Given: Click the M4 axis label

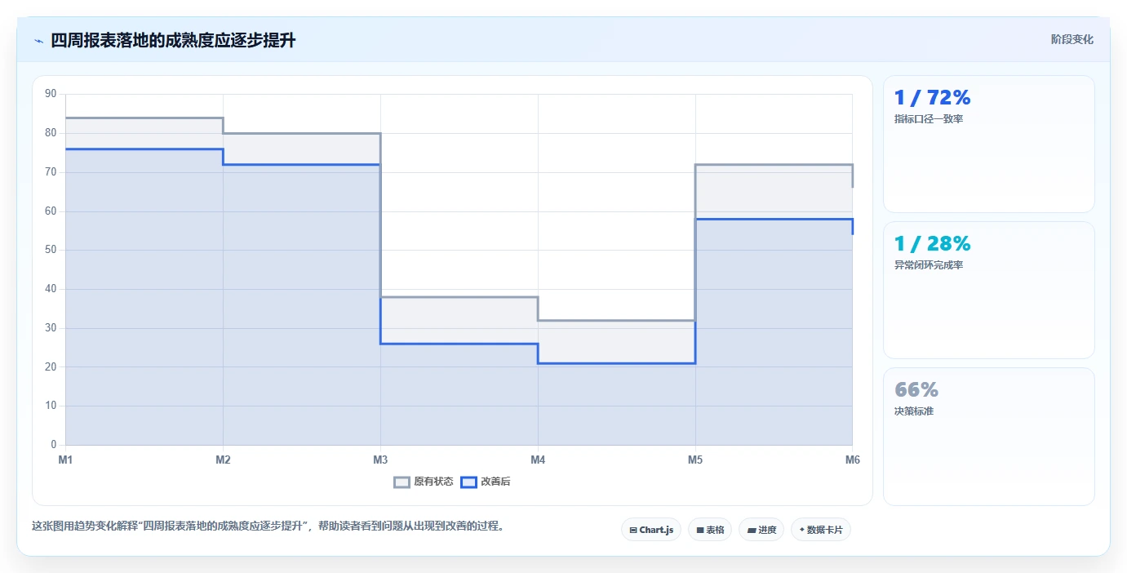Looking at the screenshot, I should 538,460.
